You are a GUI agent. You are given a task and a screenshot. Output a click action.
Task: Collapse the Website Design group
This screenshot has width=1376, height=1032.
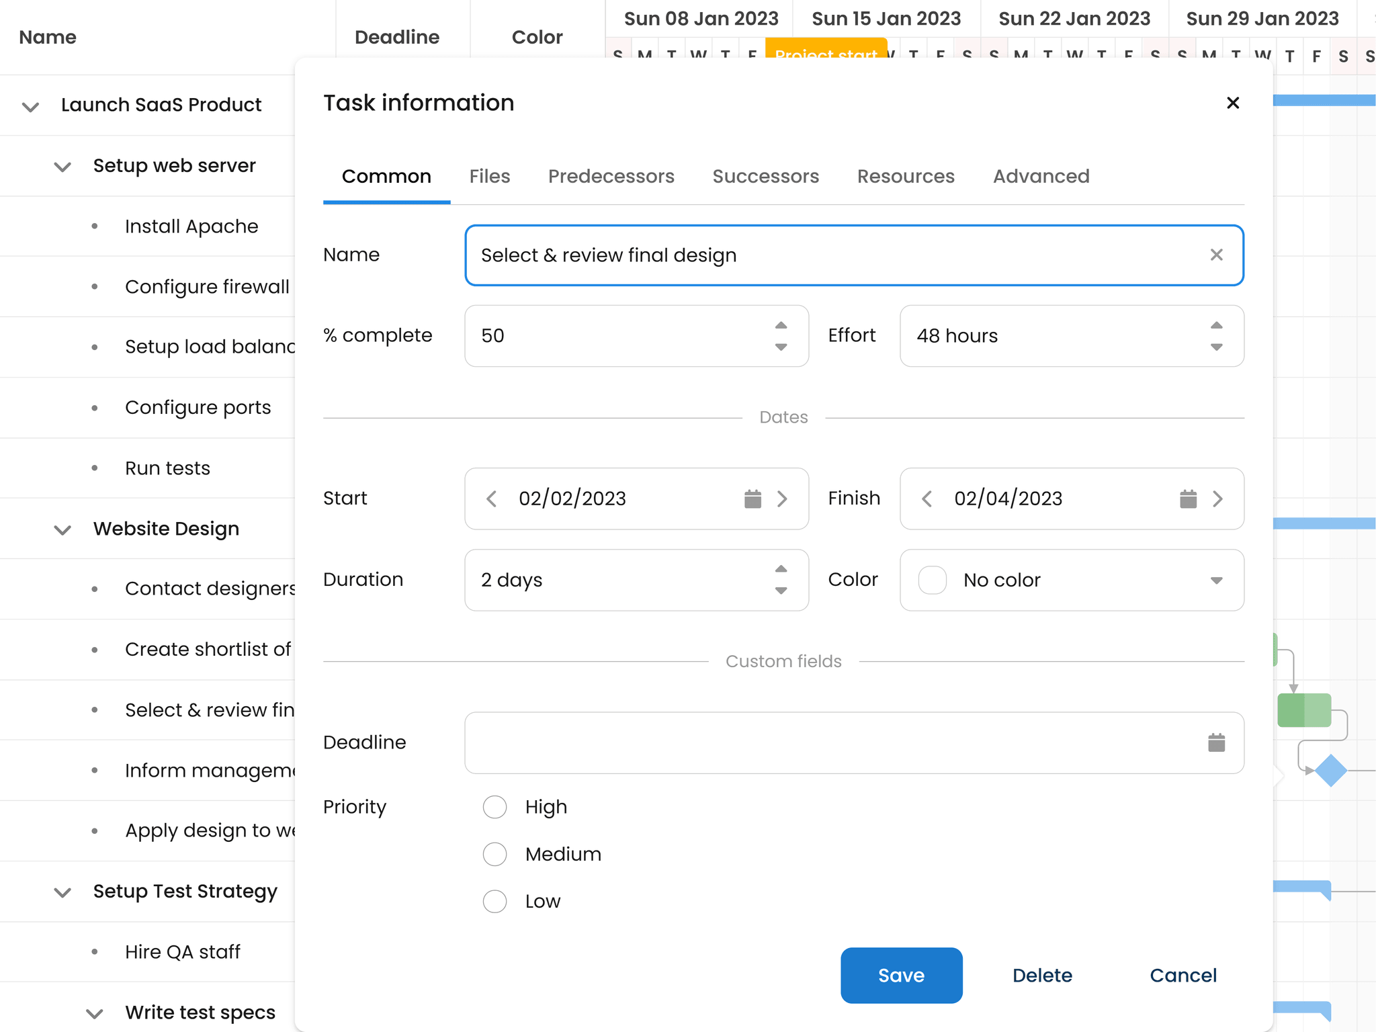(x=62, y=529)
